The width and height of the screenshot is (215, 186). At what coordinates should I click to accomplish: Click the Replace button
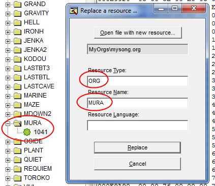point(137,147)
